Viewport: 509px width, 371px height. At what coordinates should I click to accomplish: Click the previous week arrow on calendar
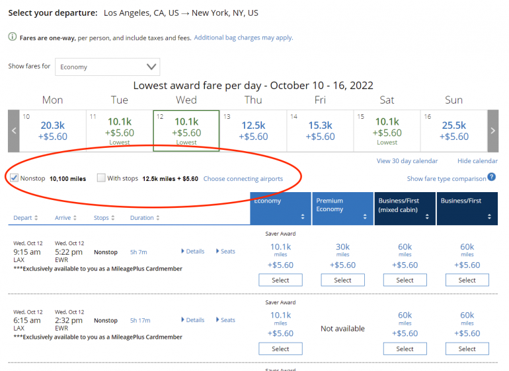[x=13, y=131]
